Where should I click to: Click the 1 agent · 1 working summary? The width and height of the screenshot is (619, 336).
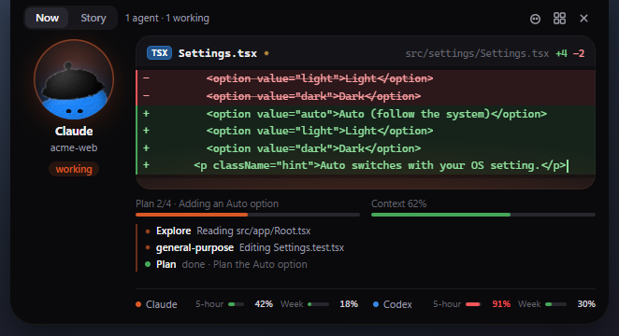[x=167, y=18]
